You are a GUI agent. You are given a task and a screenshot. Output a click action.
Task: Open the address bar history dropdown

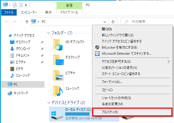tap(105, 22)
